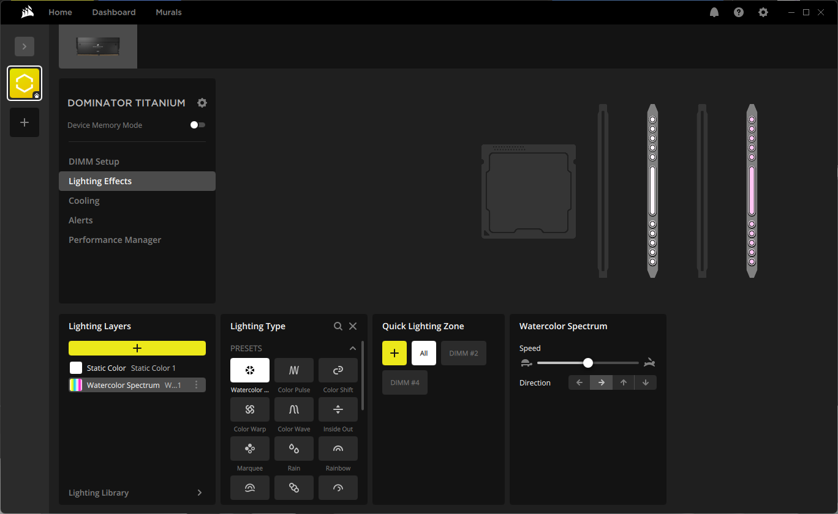The height and width of the screenshot is (514, 838).
Task: Go to Home tab
Action: click(x=60, y=12)
